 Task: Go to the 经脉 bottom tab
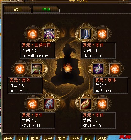pos(102,138)
